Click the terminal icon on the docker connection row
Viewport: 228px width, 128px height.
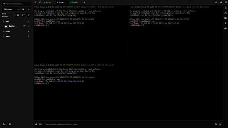pos(28,26)
